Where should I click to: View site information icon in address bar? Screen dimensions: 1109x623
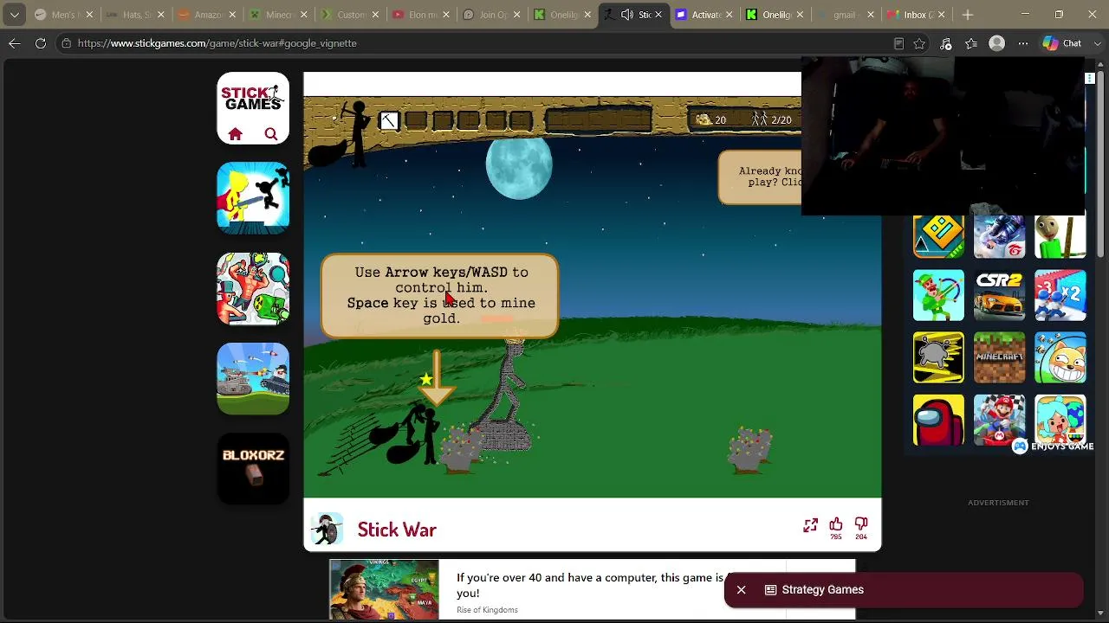pyautogui.click(x=66, y=43)
